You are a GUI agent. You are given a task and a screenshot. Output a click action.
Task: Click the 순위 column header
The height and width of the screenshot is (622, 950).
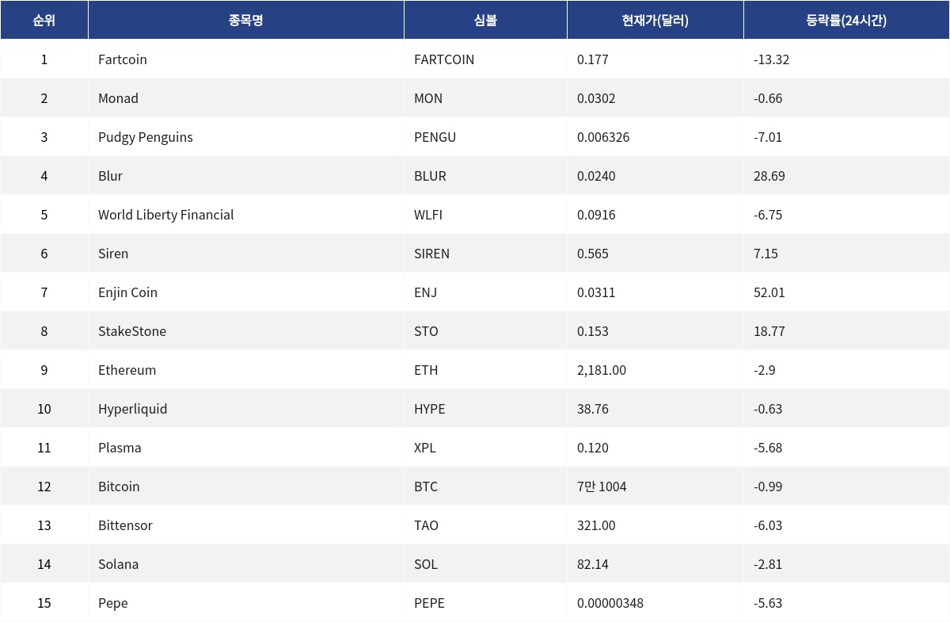(x=44, y=21)
